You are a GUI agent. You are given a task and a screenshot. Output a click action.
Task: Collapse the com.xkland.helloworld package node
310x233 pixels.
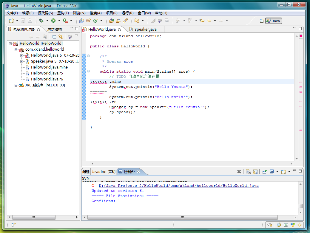point(16,49)
